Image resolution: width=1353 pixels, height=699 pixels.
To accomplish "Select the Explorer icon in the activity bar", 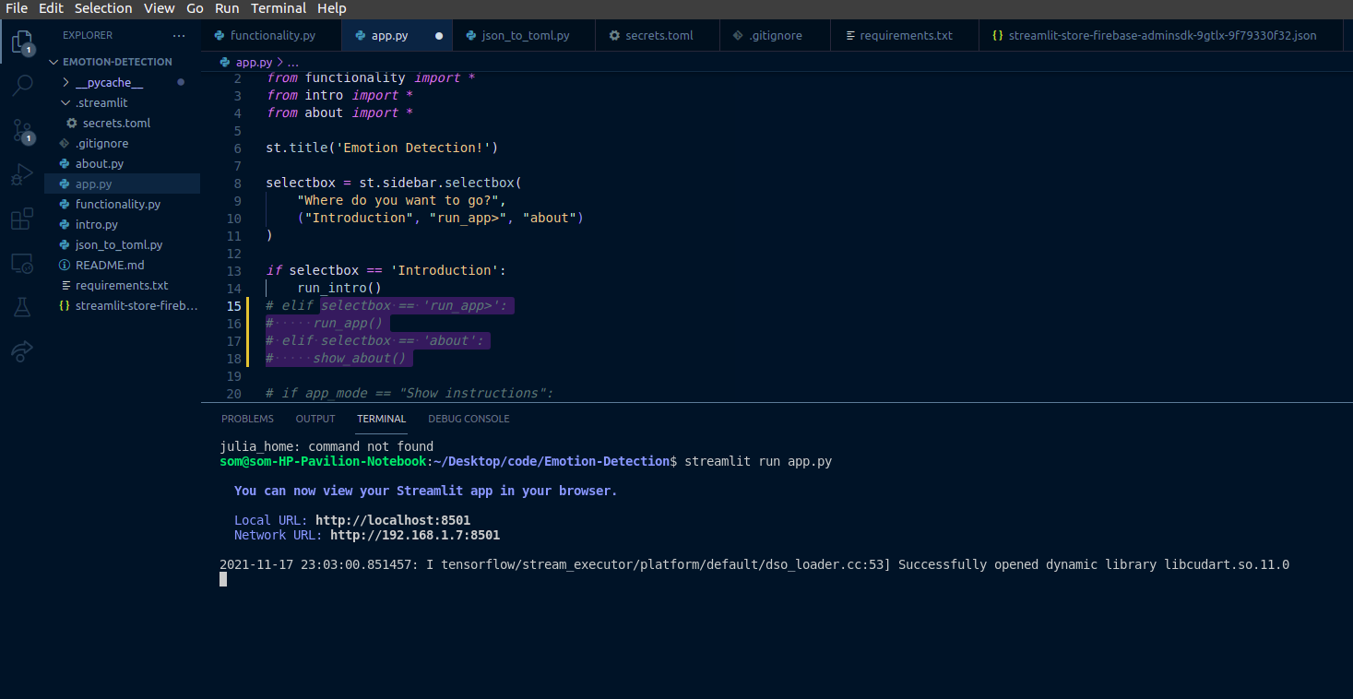I will tap(22, 41).
